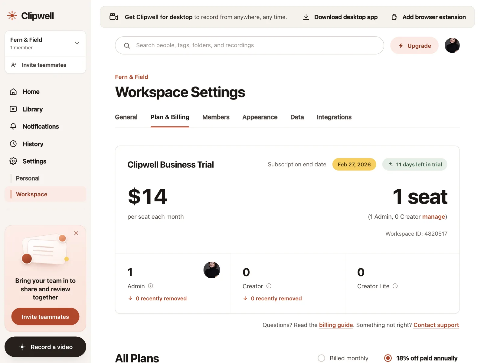Screen dimensions: 484x363
Task: Click the Workspace ID: 4820517 text
Action: pos(416,234)
